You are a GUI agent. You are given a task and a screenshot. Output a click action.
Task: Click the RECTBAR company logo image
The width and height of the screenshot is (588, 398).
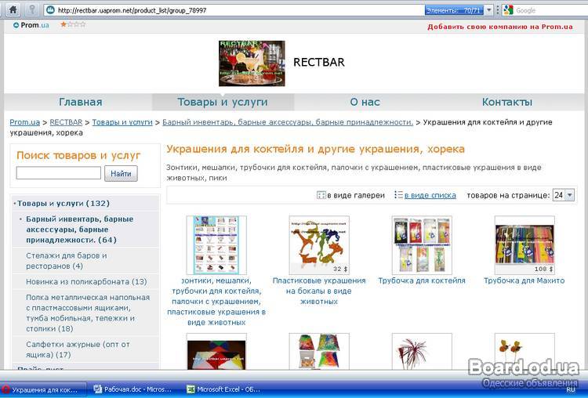click(252, 63)
